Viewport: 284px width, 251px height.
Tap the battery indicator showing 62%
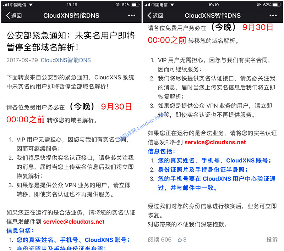pyautogui.click(x=131, y=5)
